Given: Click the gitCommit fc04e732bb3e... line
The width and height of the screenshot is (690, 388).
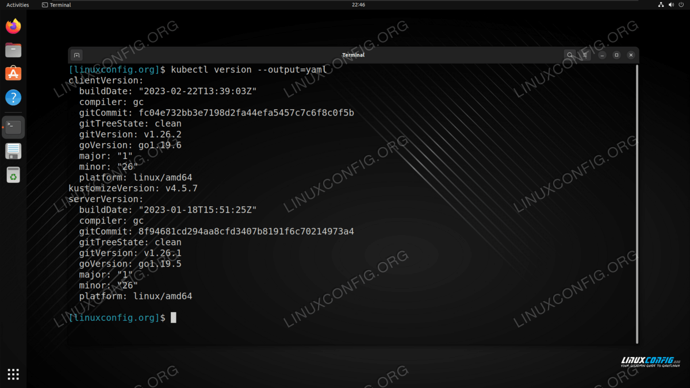Looking at the screenshot, I should click(x=217, y=113).
